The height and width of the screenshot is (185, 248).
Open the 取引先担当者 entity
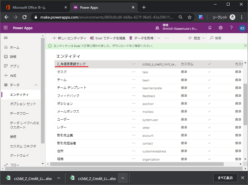pos(66,143)
